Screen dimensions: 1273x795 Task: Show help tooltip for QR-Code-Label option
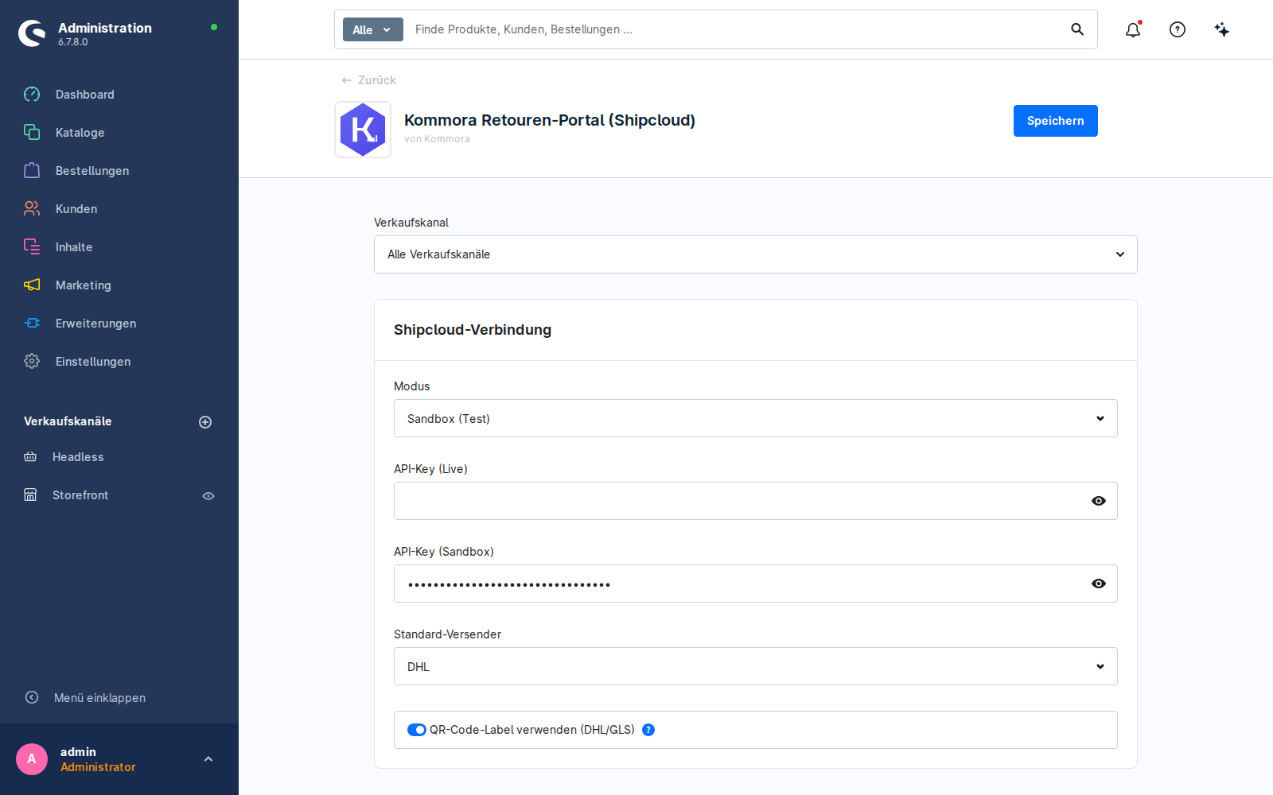[648, 730]
